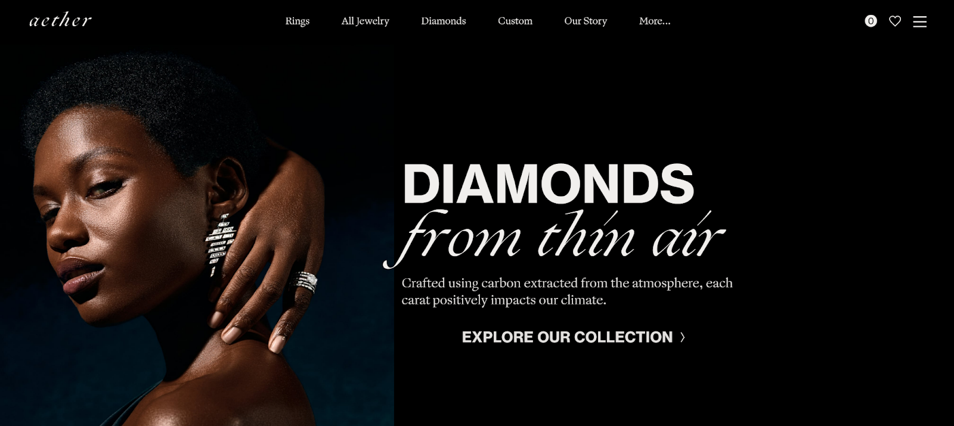The image size is (954, 426).
Task: Click the diamond ring on the model's finger
Action: pyautogui.click(x=306, y=281)
